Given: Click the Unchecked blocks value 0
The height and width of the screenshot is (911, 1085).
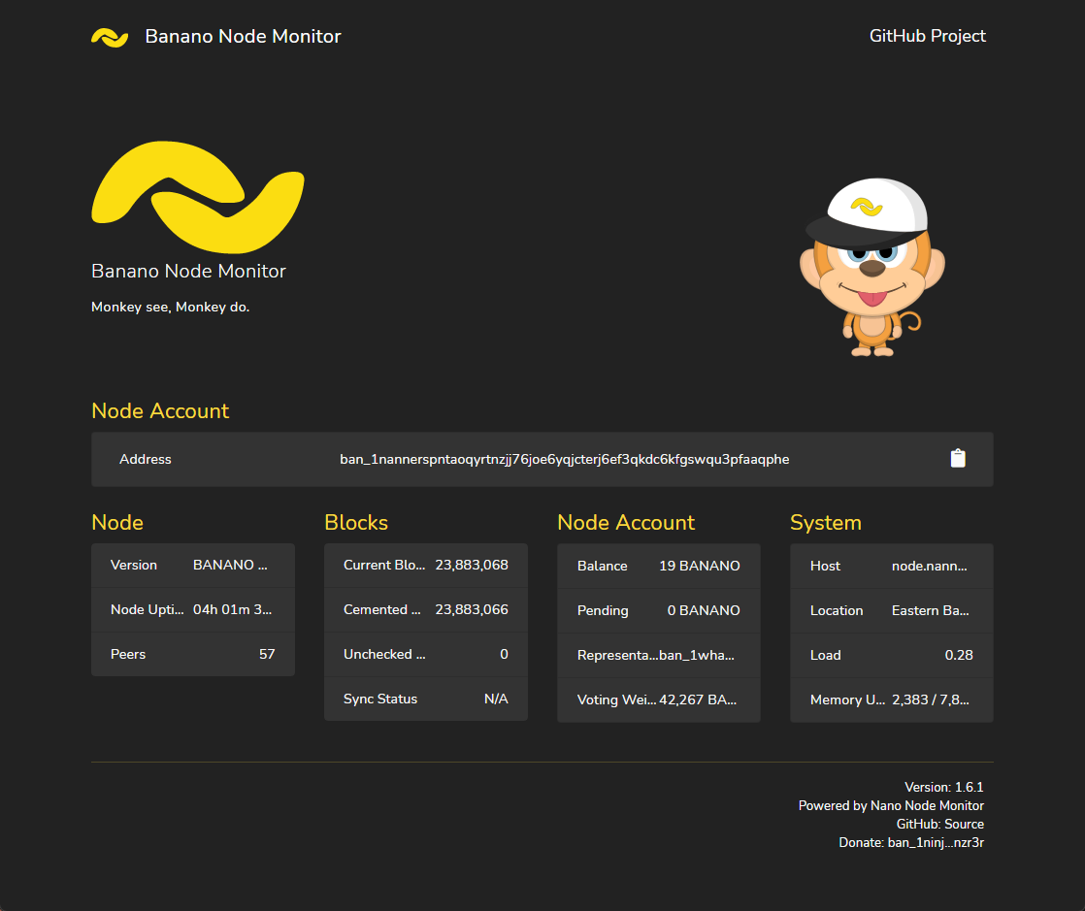Looking at the screenshot, I should pos(504,654).
